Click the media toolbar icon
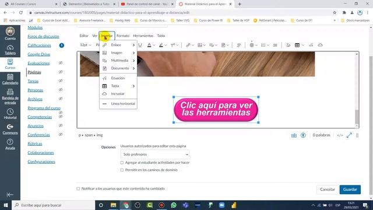The image size is (373, 210). click(212, 45)
